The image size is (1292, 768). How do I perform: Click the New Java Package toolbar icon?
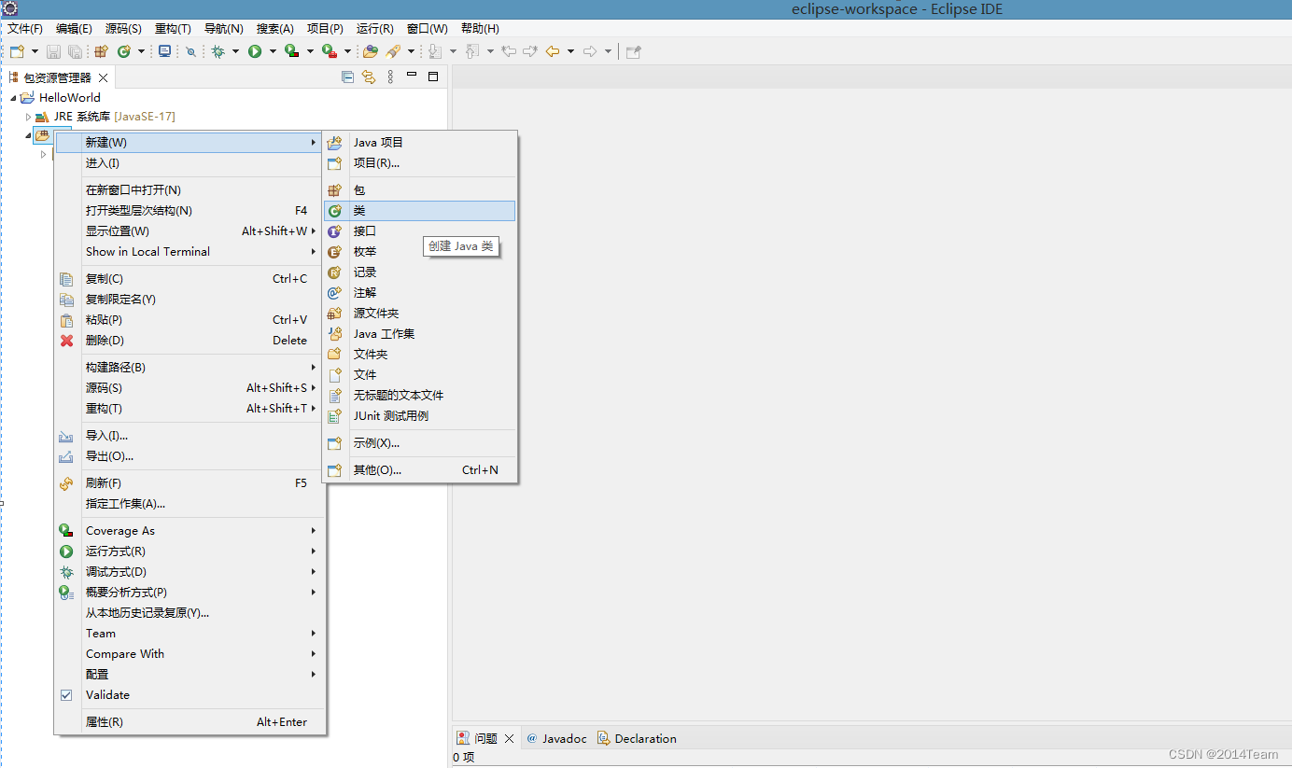101,51
